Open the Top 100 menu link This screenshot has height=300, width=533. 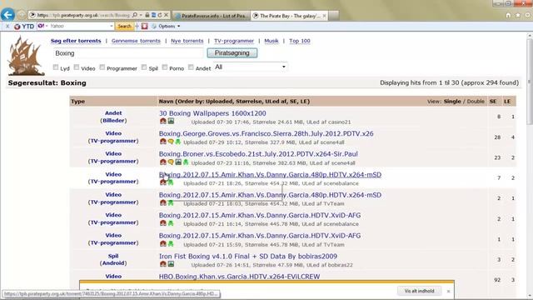point(300,41)
